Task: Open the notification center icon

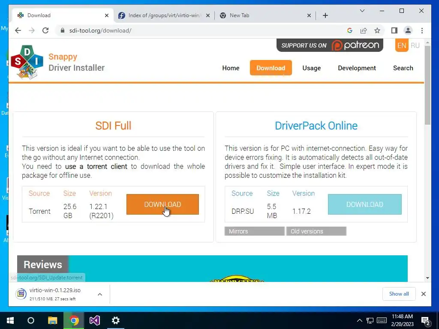Action: (426, 321)
